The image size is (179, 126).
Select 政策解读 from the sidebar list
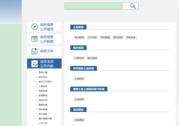pos(43,95)
